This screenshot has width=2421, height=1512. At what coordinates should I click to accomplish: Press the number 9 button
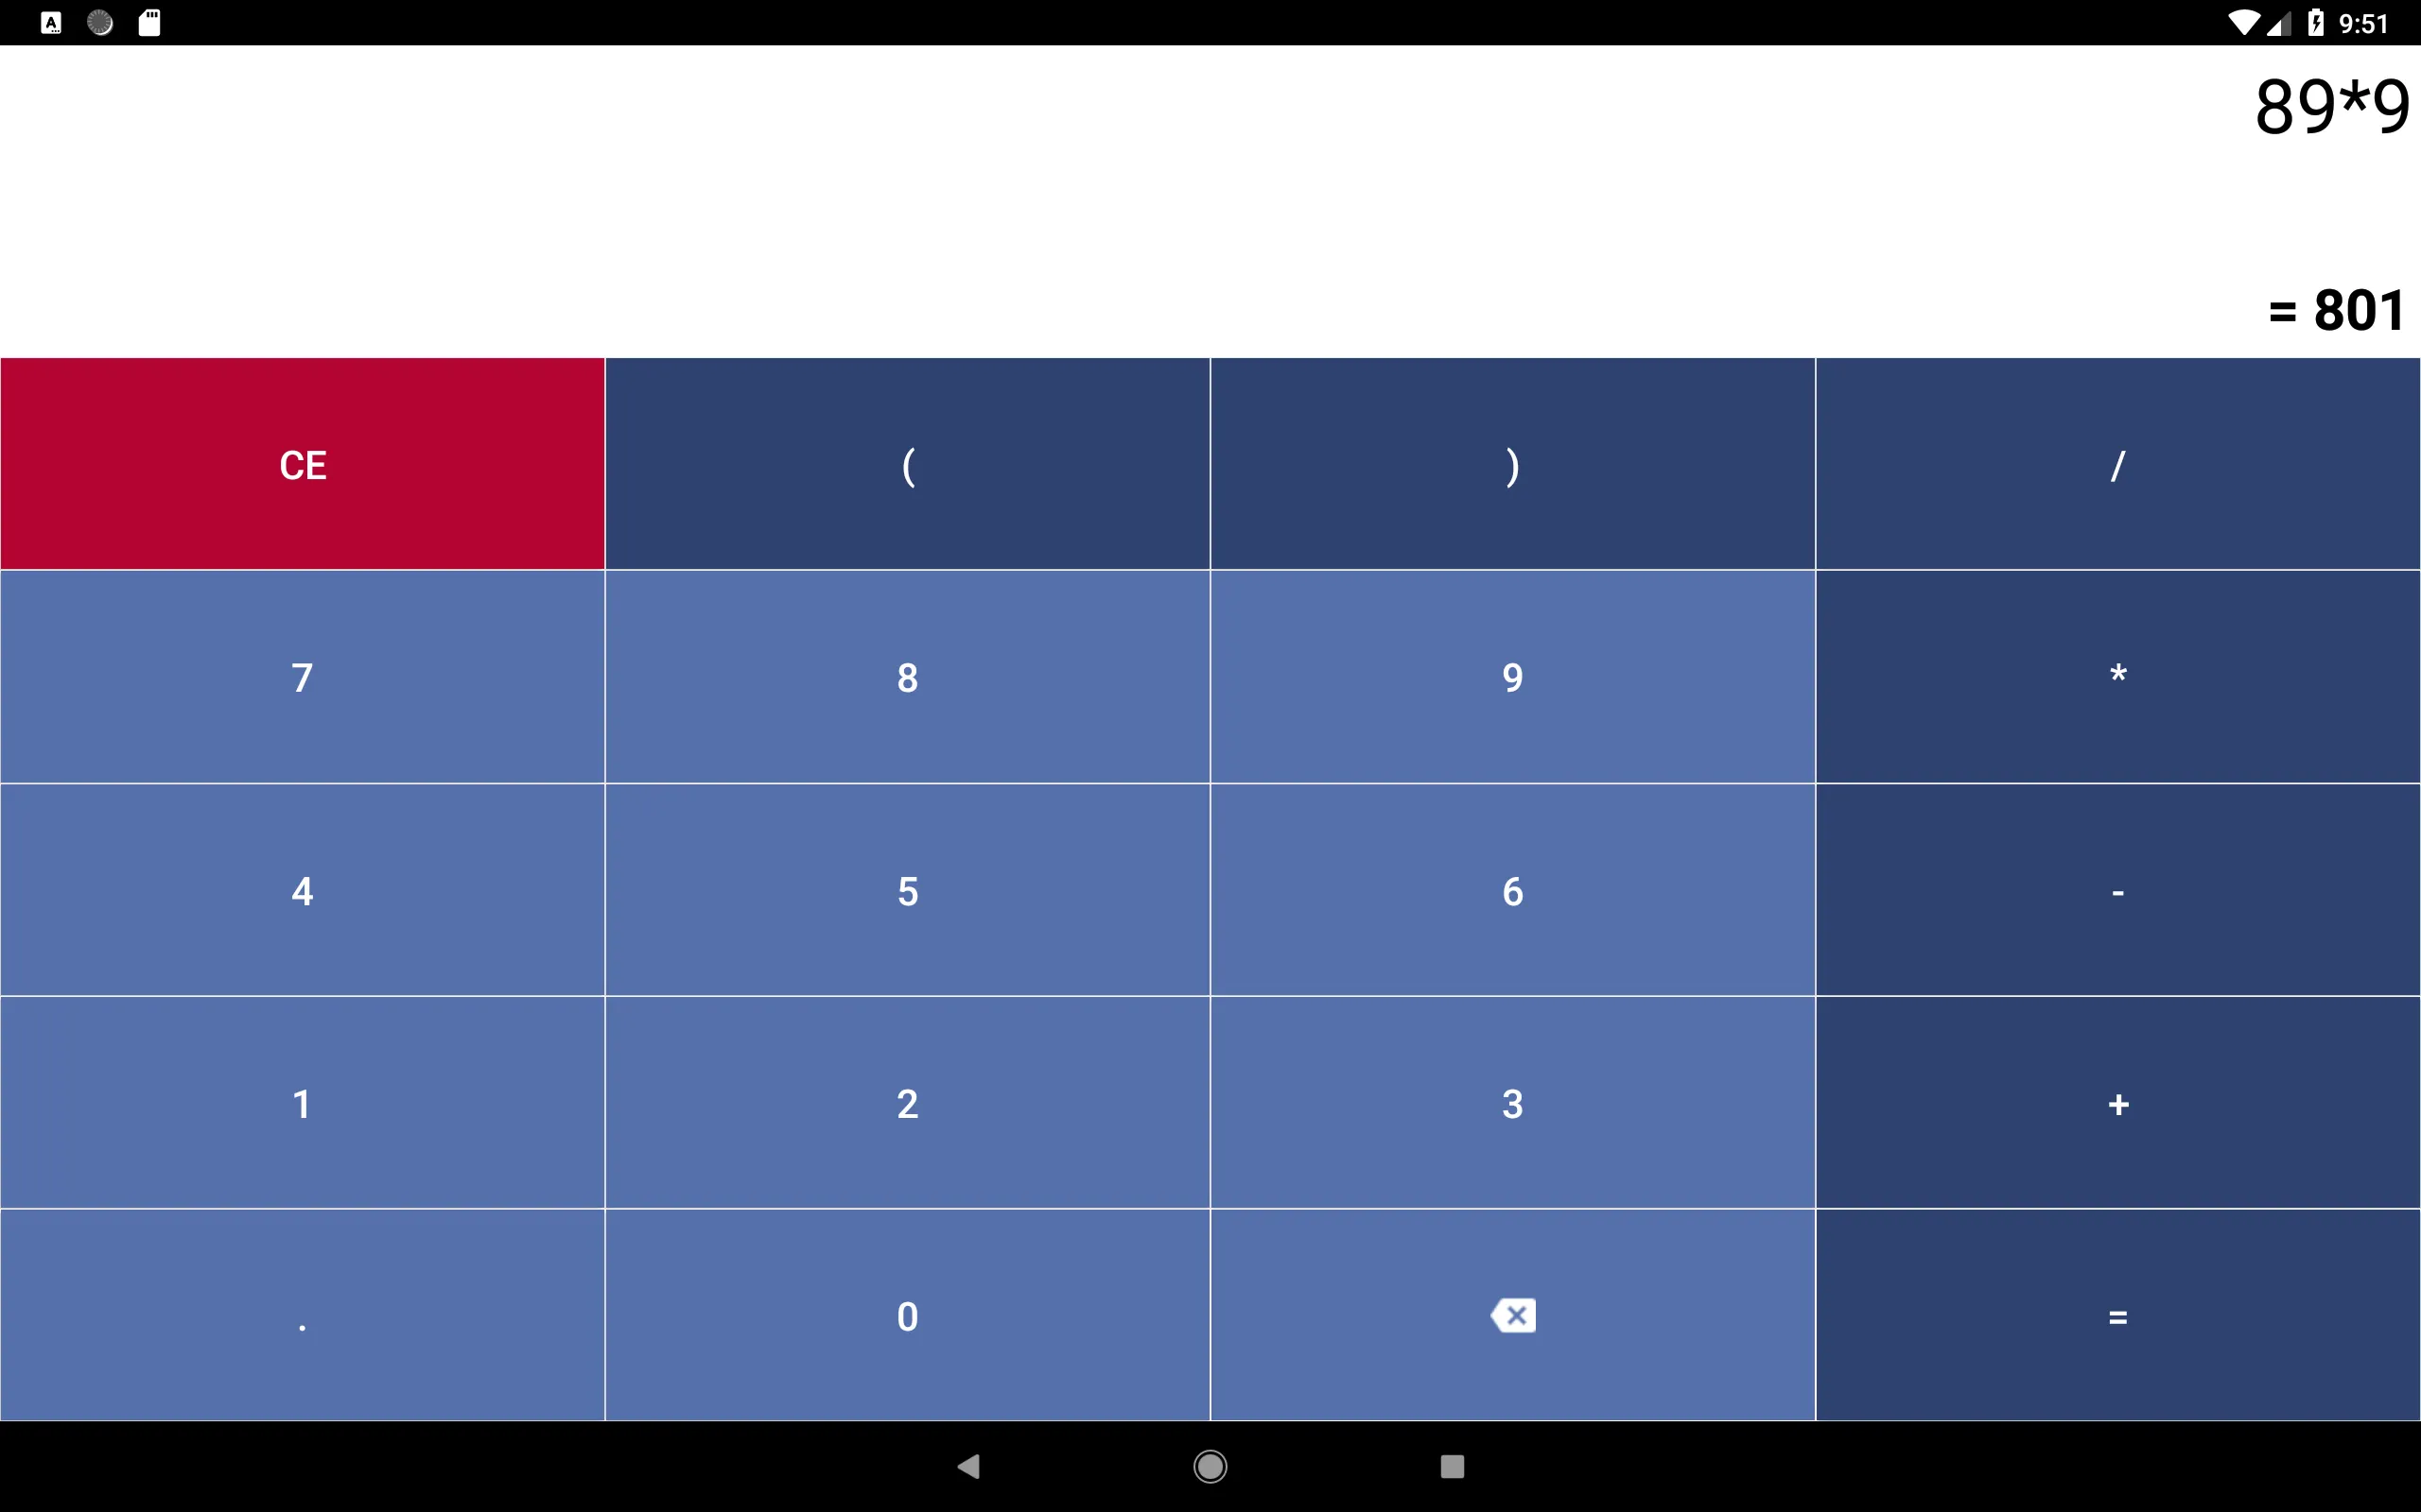1511,676
